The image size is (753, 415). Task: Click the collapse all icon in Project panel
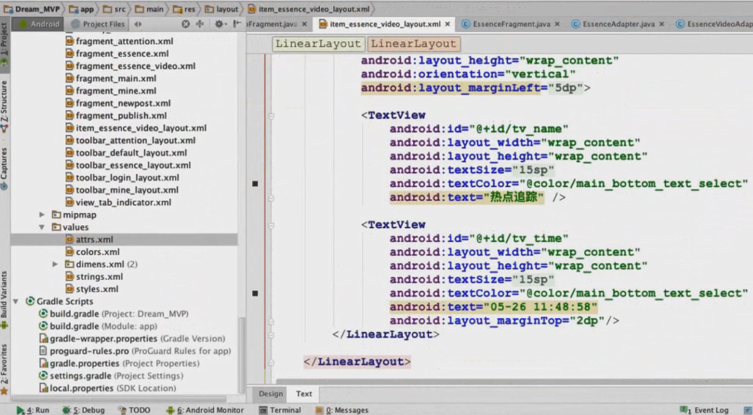click(200, 24)
